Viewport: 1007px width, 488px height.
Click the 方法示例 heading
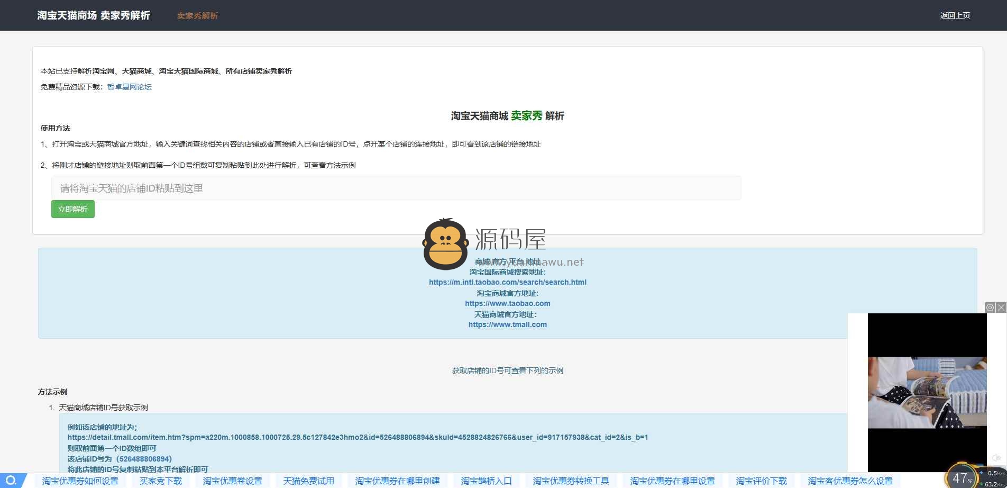[x=53, y=392]
